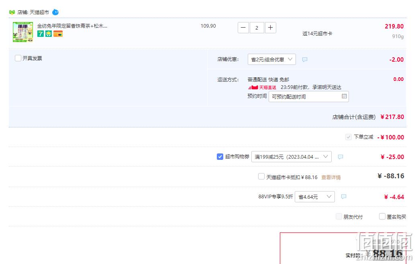Click the 910g weight label

click(x=398, y=36)
